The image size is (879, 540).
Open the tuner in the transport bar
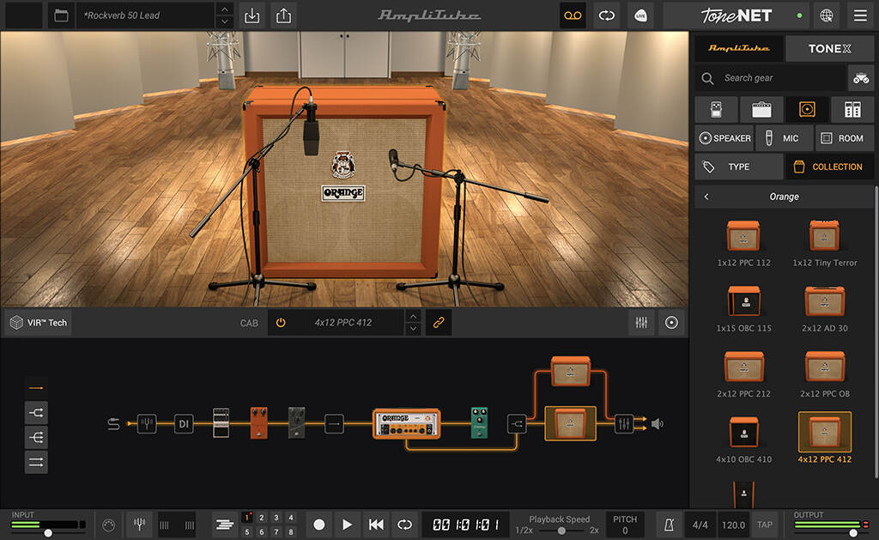139,524
